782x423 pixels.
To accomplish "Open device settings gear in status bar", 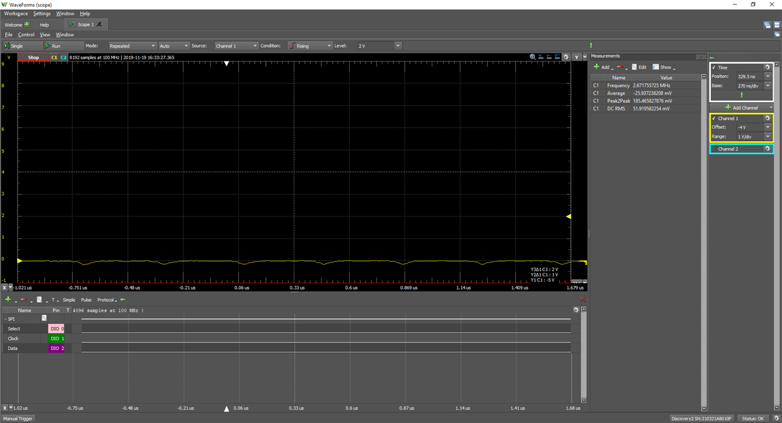I will tap(776, 419).
